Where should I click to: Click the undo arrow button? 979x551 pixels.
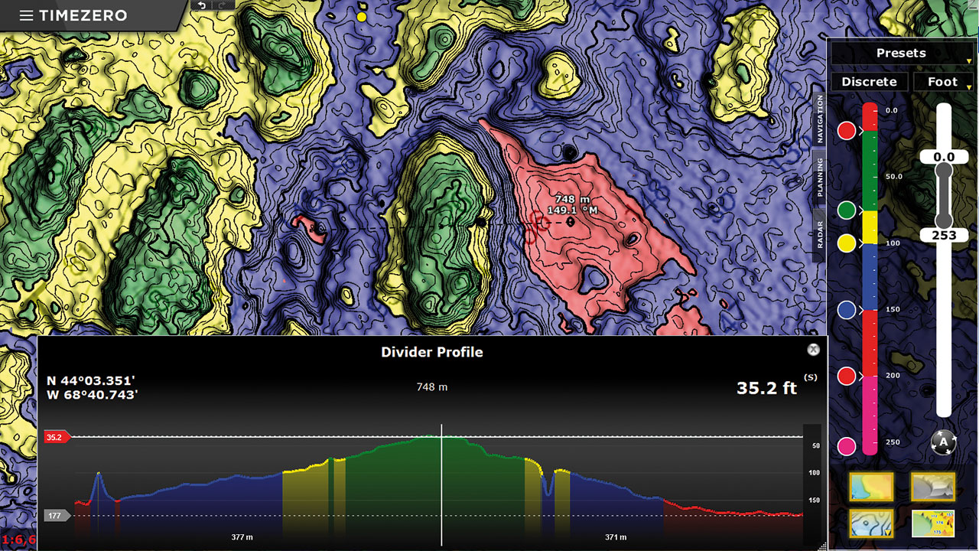pyautogui.click(x=202, y=5)
